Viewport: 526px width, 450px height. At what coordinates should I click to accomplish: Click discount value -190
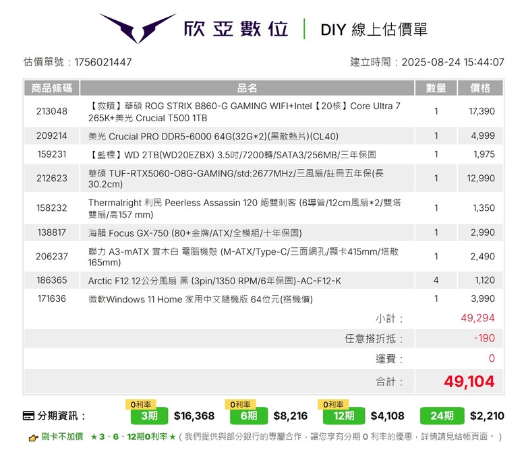point(484,338)
